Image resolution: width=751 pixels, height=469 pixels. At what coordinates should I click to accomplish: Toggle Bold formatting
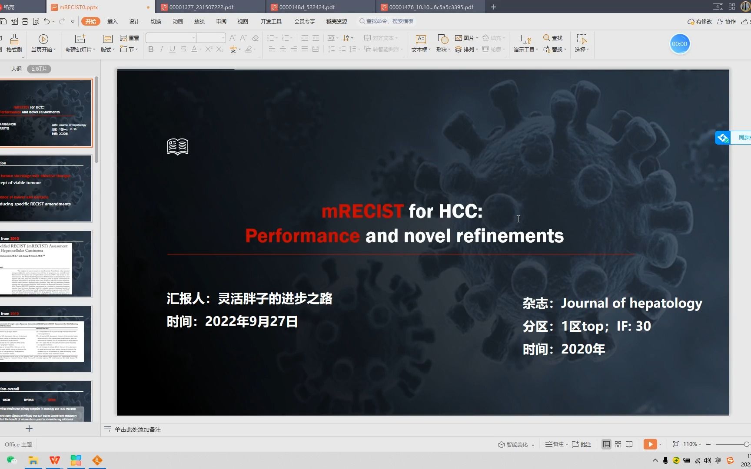(x=151, y=49)
